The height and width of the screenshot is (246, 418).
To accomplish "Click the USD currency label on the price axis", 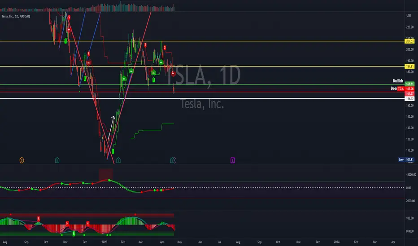I will 409,16.
